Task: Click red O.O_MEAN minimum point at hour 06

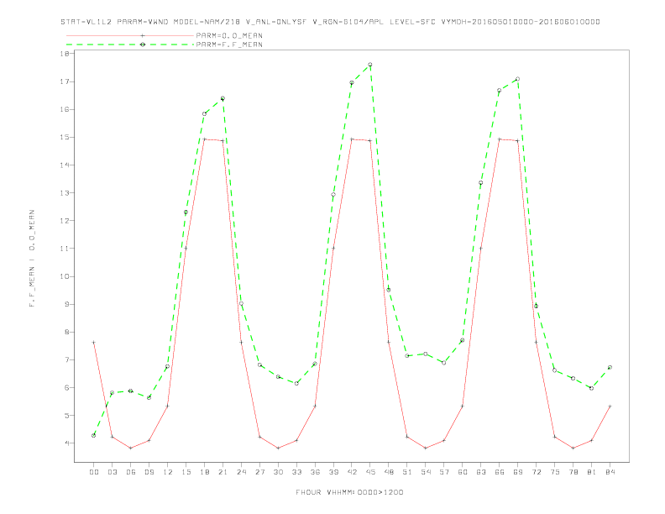Action: (x=131, y=448)
